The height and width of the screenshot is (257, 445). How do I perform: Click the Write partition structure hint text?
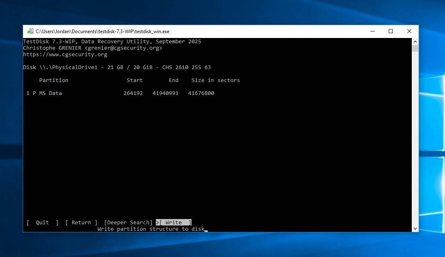pos(151,229)
